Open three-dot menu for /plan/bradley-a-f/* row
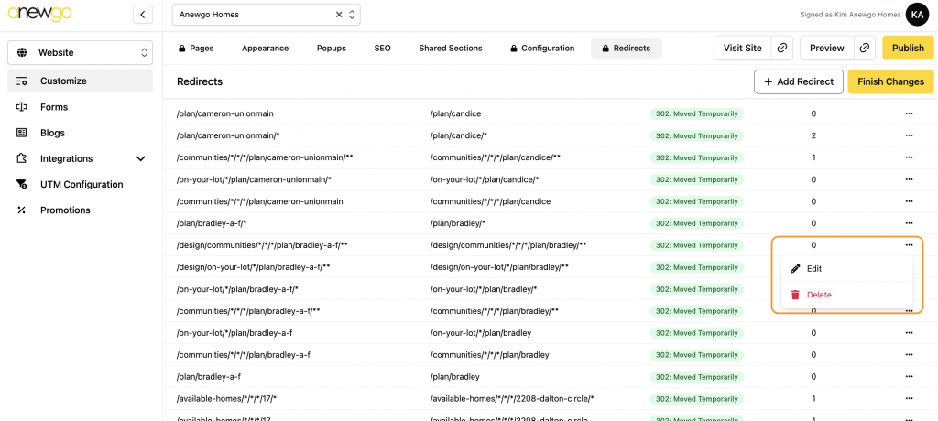 coord(909,223)
